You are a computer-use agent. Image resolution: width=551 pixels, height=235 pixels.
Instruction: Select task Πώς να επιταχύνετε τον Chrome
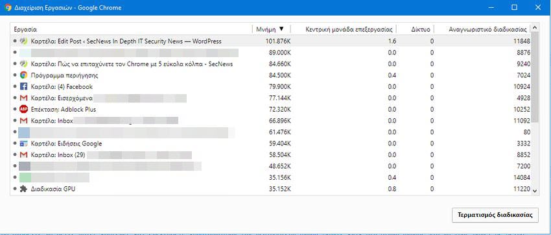pyautogui.click(x=270, y=64)
